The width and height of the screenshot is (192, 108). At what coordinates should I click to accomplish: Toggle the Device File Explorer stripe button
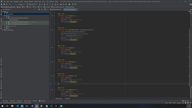point(191,92)
